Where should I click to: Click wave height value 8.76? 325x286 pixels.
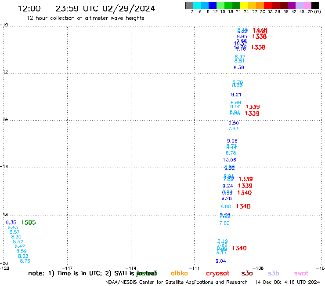click(x=25, y=261)
